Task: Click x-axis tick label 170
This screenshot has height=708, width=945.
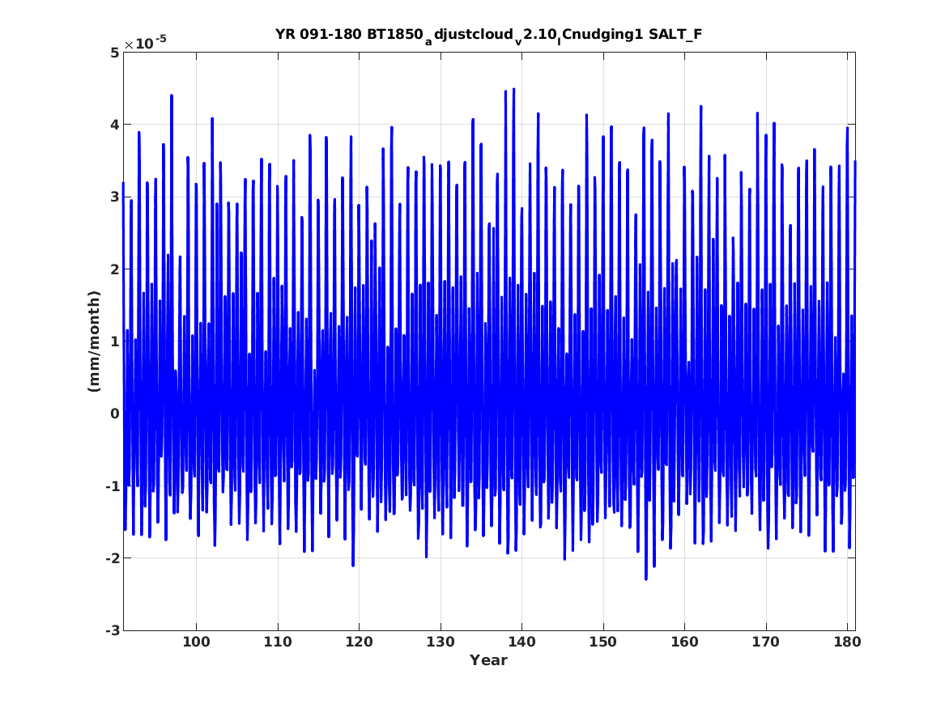Action: pyautogui.click(x=765, y=642)
